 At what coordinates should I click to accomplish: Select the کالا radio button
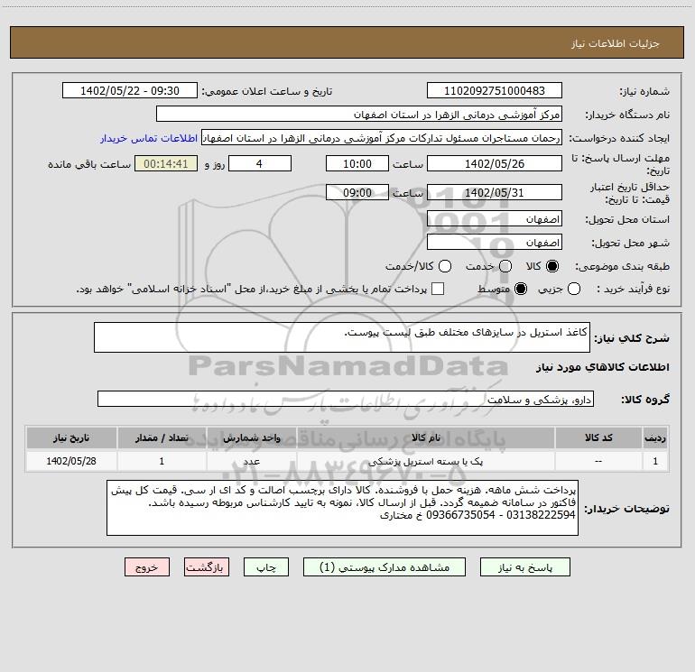click(552, 266)
